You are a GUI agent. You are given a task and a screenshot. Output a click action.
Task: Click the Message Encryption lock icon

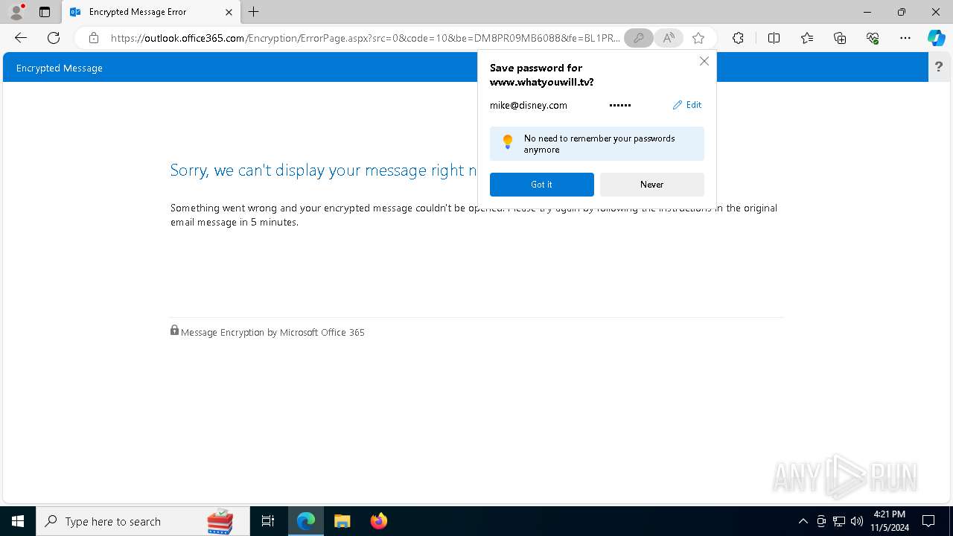tap(174, 330)
